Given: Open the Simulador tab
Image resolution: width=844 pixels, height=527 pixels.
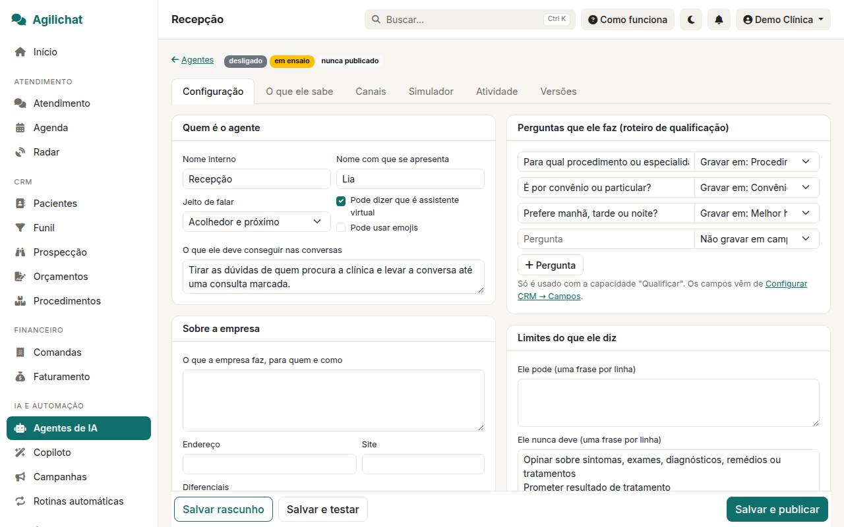Looking at the screenshot, I should [431, 92].
